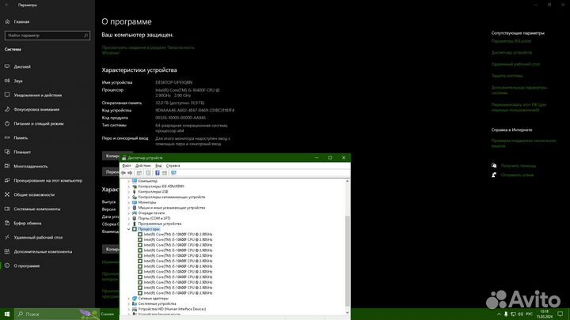Open Системные компоненты page

[37, 209]
